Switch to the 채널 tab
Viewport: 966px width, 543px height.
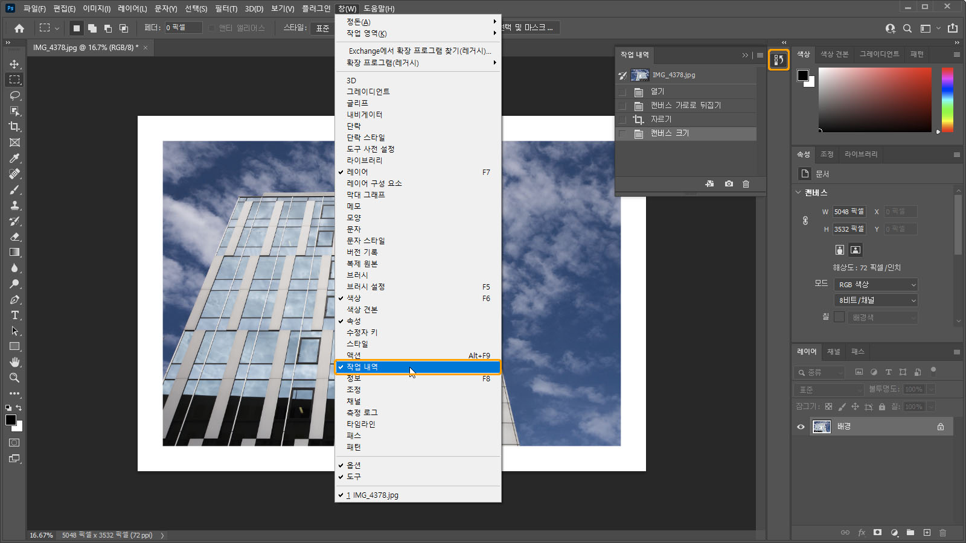tap(833, 352)
